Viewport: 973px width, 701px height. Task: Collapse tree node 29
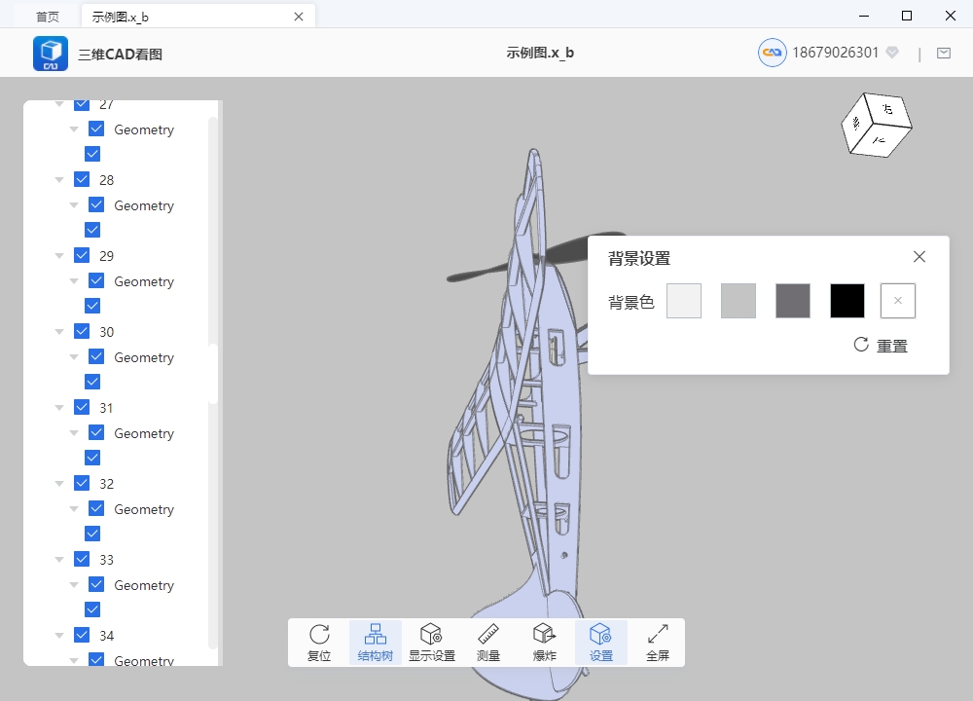click(59, 256)
